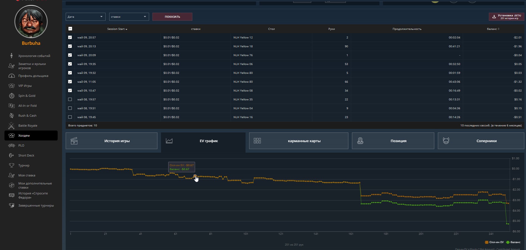Uncheck the май 09, 20:13 session

click(70, 46)
